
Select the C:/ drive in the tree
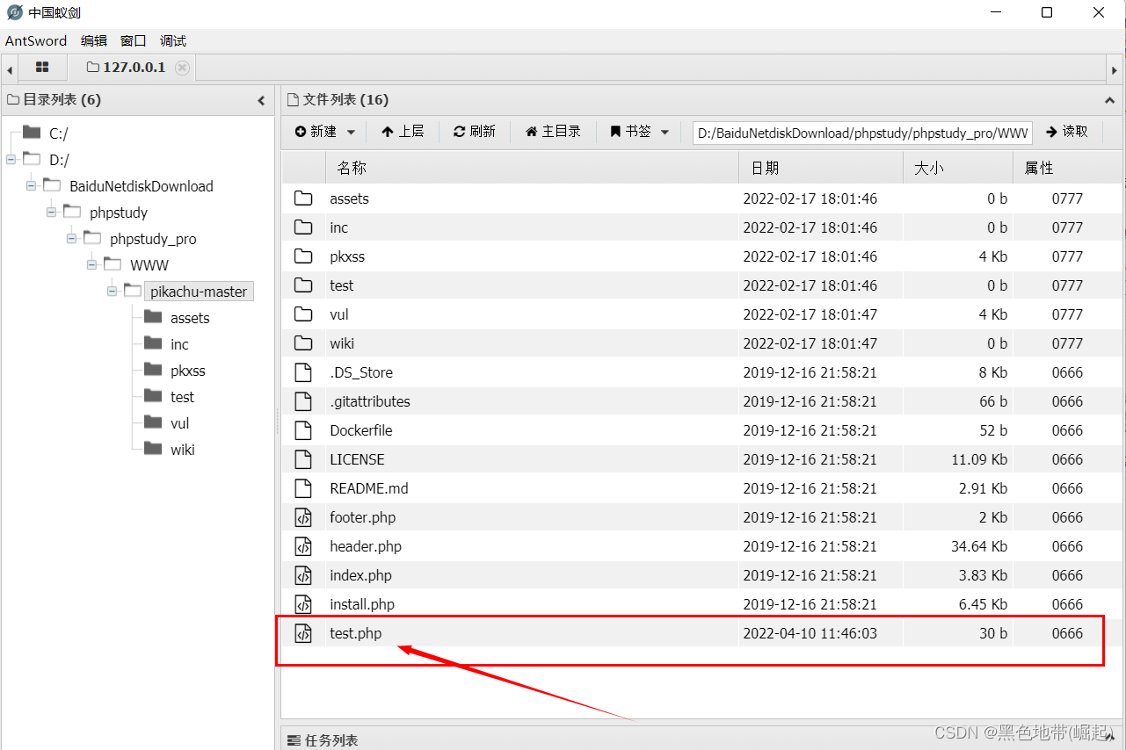(58, 133)
